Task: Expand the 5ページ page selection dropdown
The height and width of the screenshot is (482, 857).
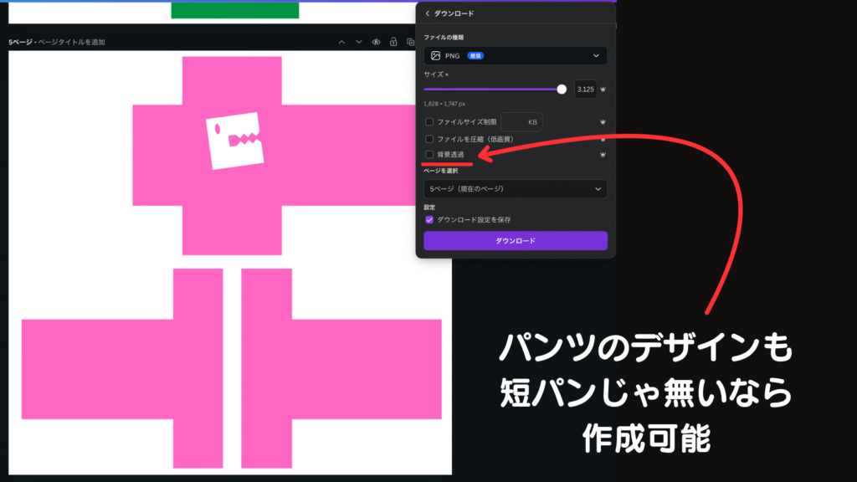Action: (515, 189)
